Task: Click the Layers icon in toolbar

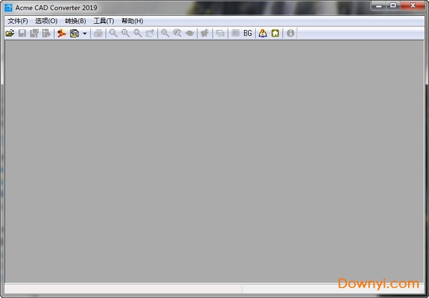Action: coord(220,33)
